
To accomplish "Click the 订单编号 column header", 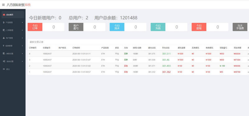I will tap(33, 48).
